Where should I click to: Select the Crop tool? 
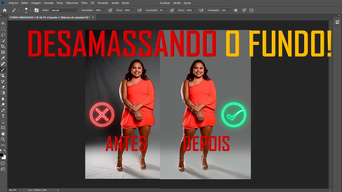[x=3, y=46]
